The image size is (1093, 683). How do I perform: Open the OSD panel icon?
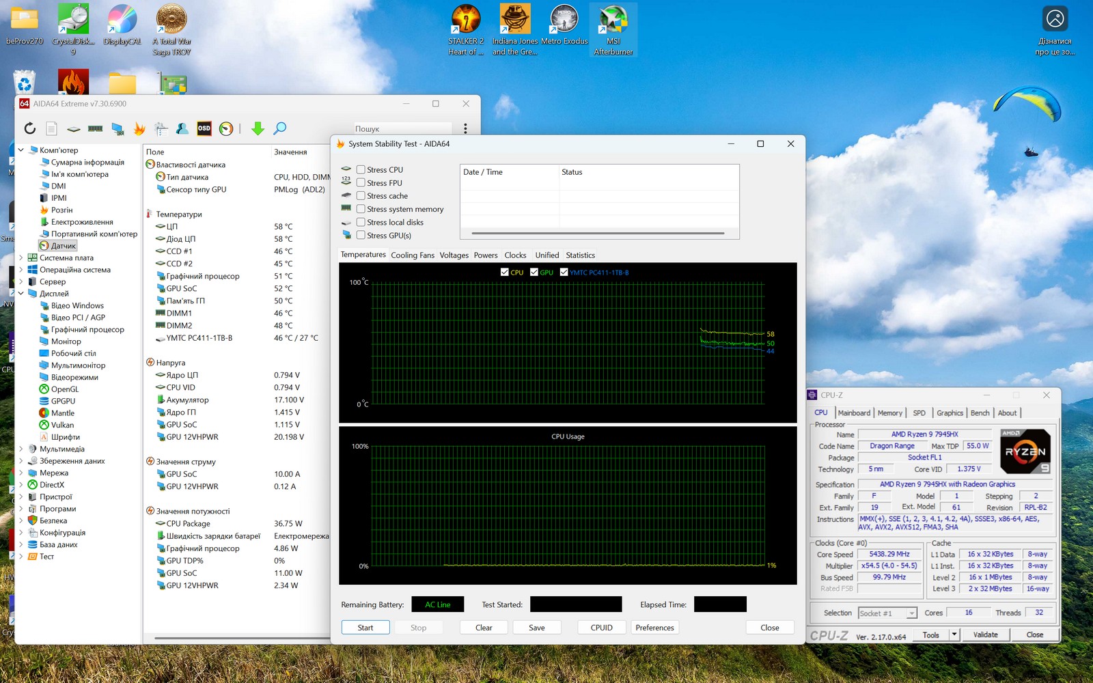click(x=204, y=128)
